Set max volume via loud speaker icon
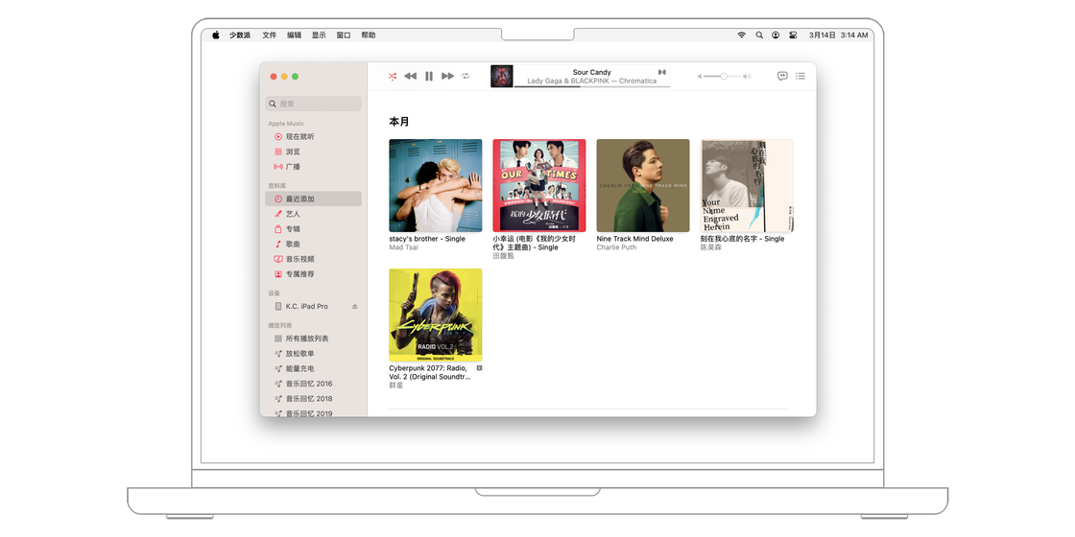This screenshot has height=537, width=1075. [747, 76]
